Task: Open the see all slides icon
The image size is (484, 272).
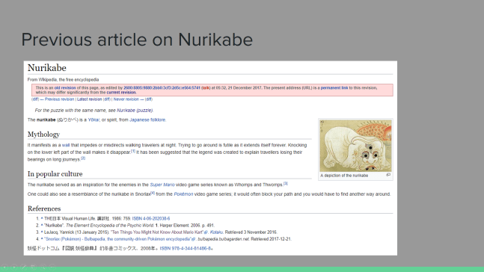Action: (34, 267)
